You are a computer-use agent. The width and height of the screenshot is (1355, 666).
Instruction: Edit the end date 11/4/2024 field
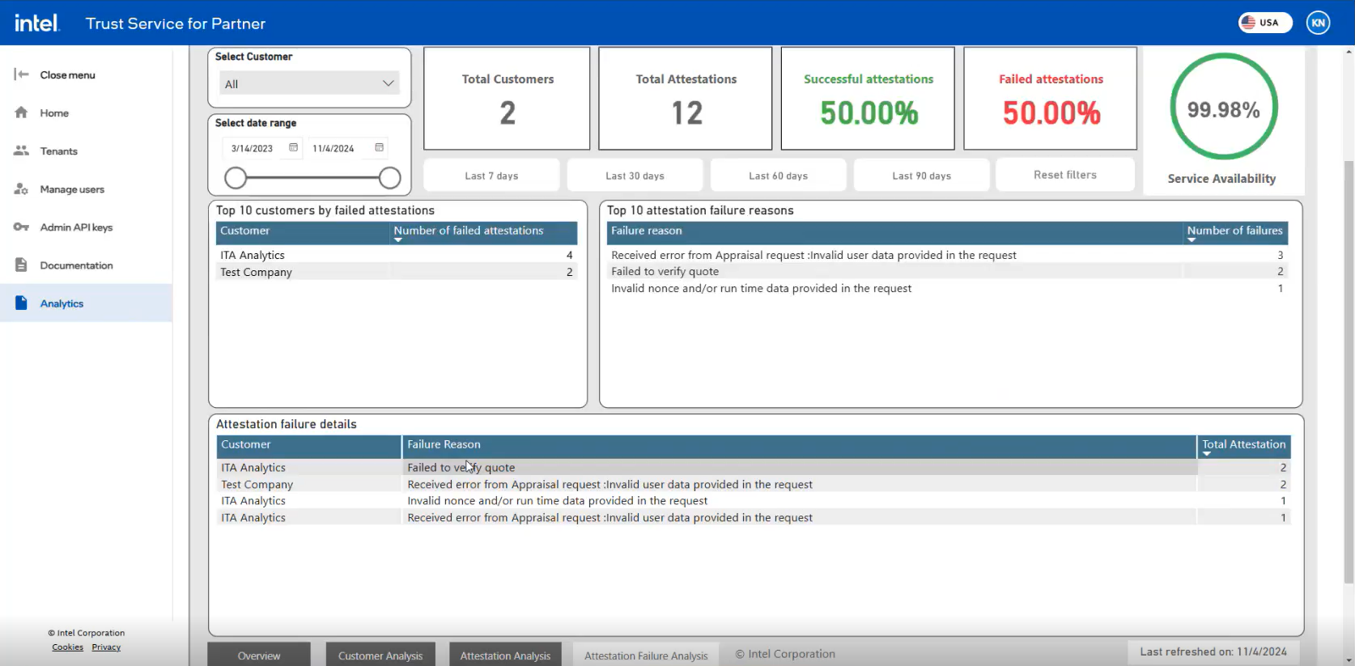333,148
